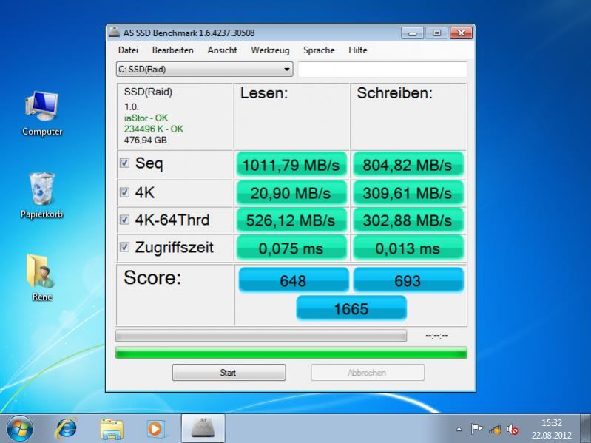This screenshot has width=591, height=443.
Task: Maximize the AS SSD Benchmark window
Action: coord(436,33)
